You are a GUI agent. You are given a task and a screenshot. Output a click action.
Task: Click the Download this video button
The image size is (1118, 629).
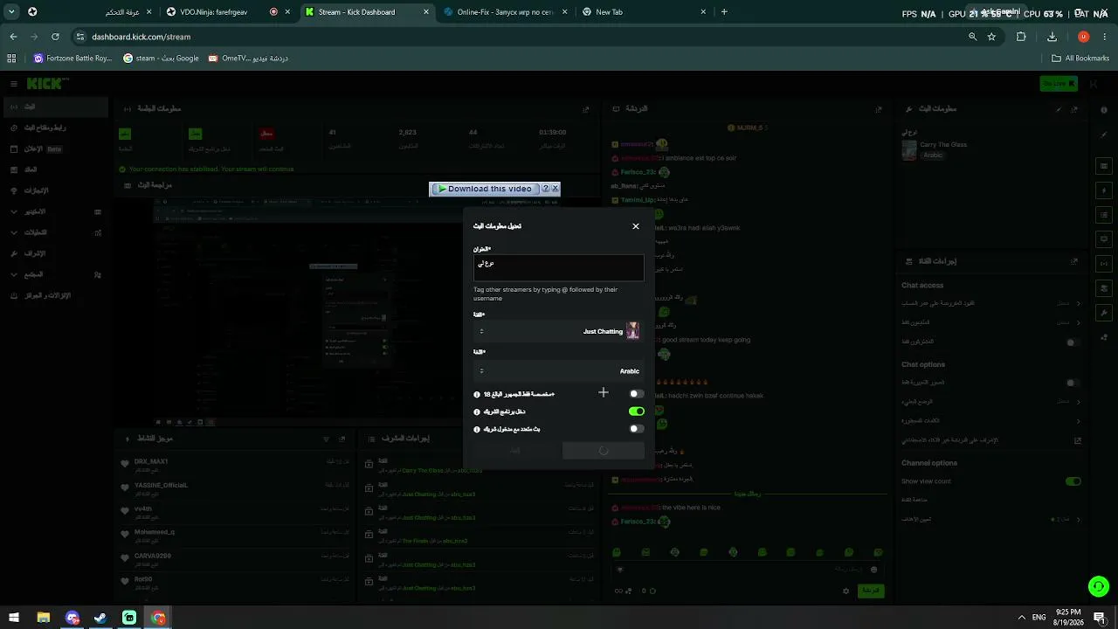(x=485, y=189)
